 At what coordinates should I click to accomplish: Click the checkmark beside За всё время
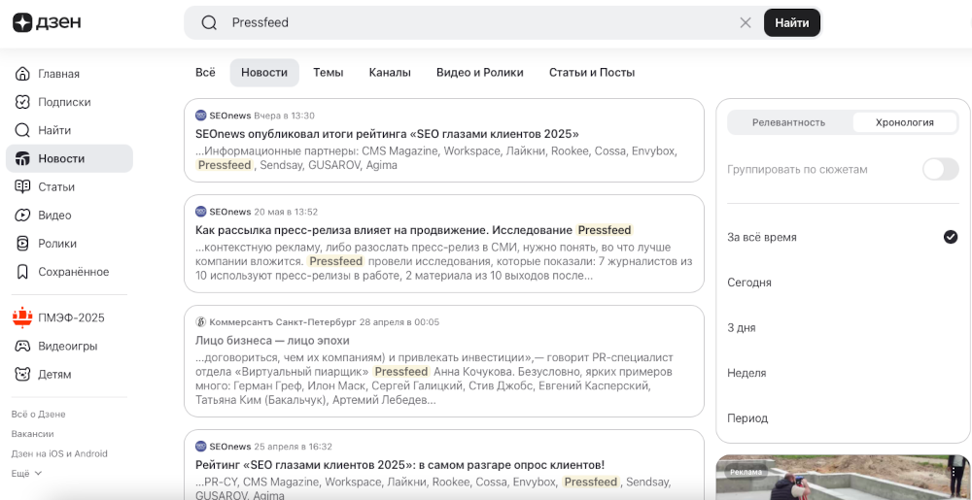[x=951, y=237]
